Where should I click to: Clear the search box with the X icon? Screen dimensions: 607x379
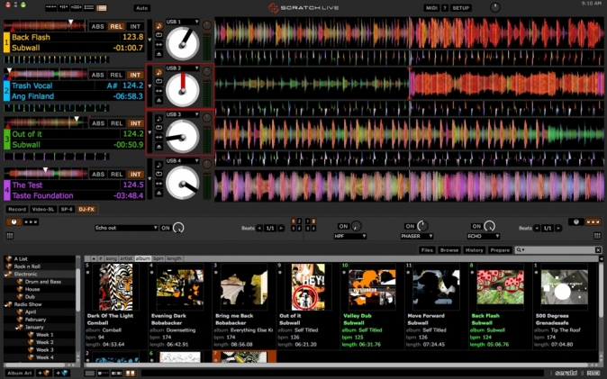click(x=598, y=250)
